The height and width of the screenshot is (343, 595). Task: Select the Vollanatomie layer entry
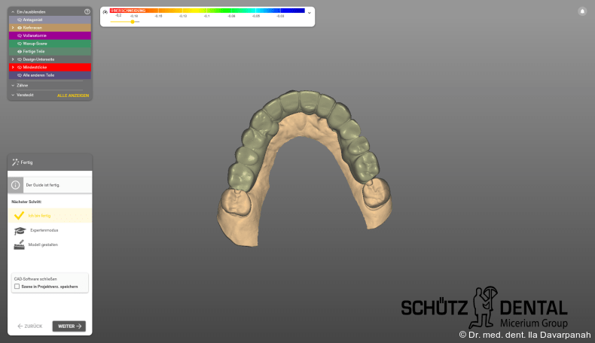(x=36, y=35)
